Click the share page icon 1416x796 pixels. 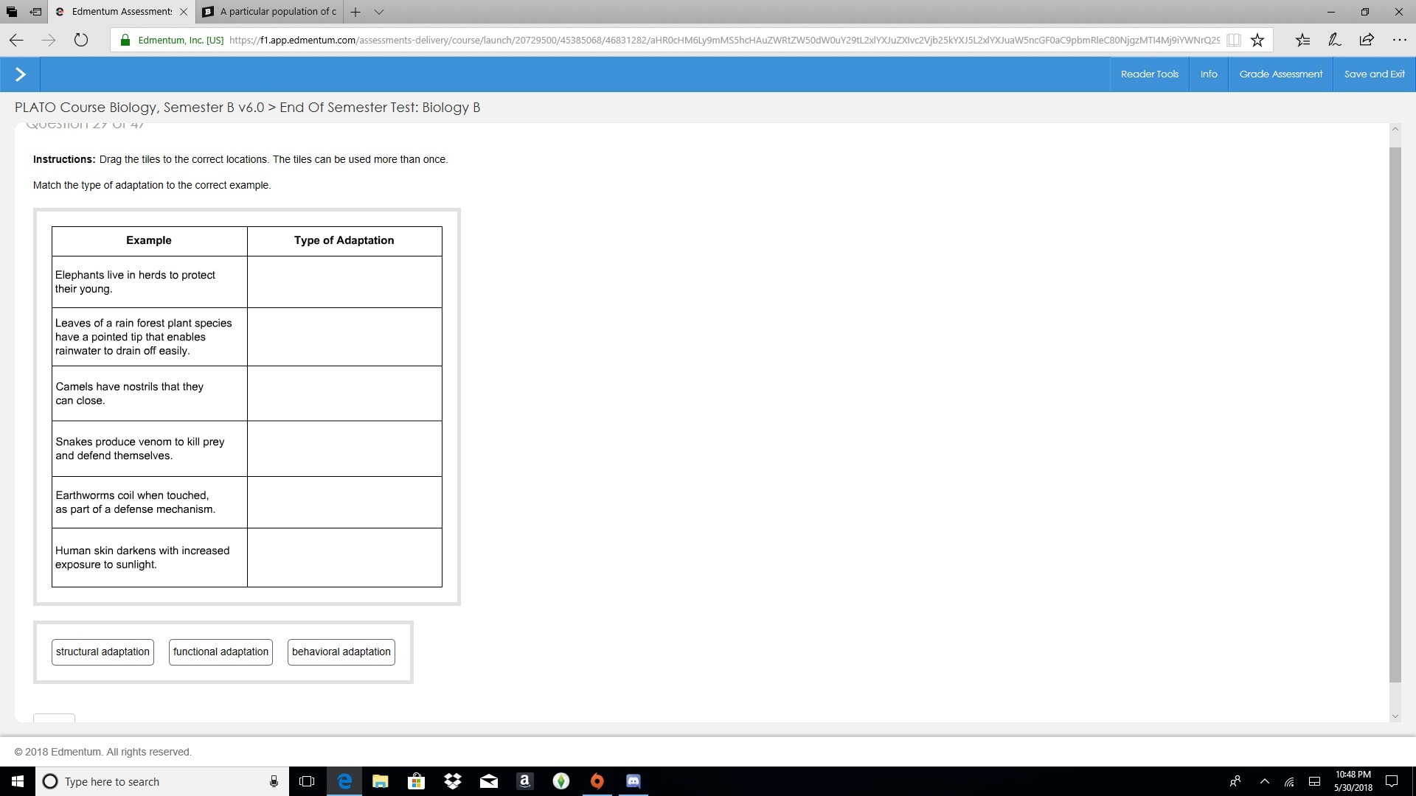(1367, 40)
